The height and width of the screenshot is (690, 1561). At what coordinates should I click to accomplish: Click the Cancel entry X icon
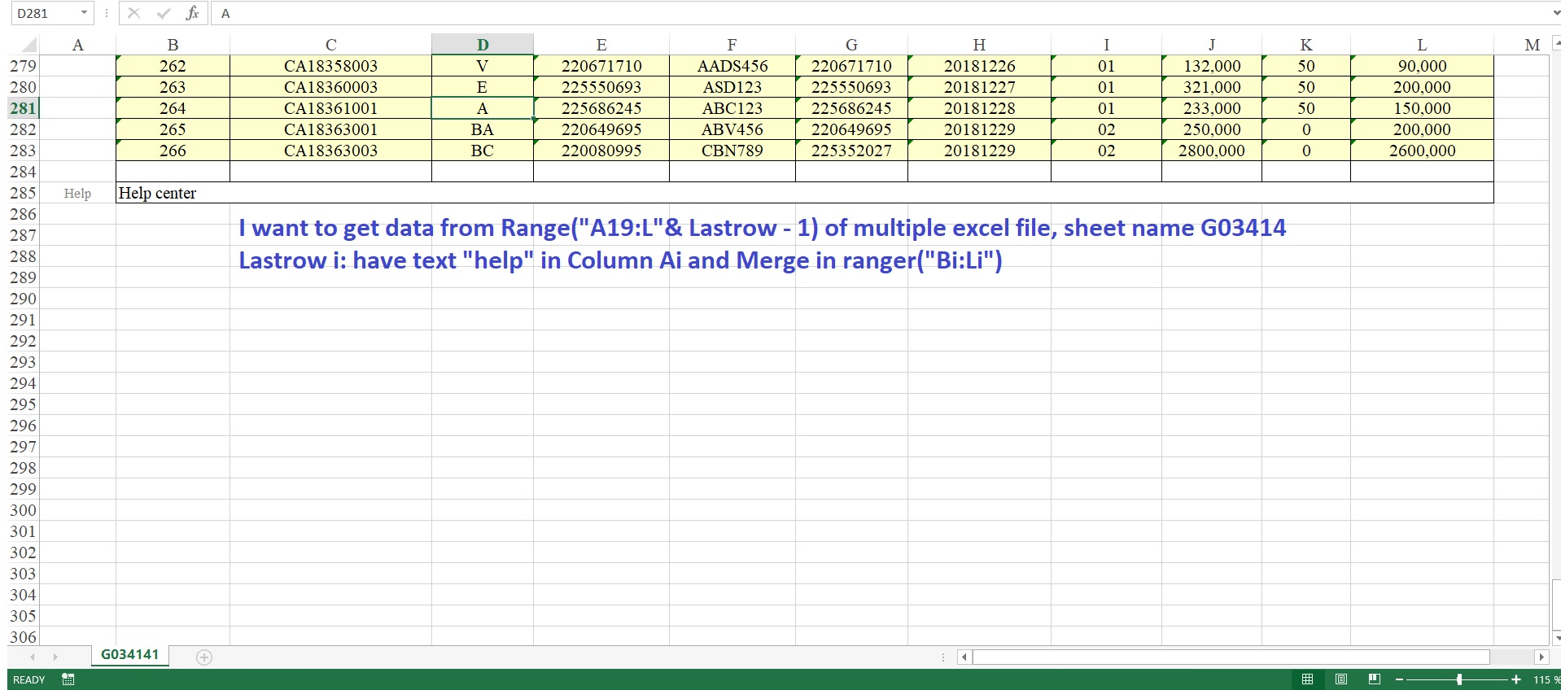[x=134, y=13]
